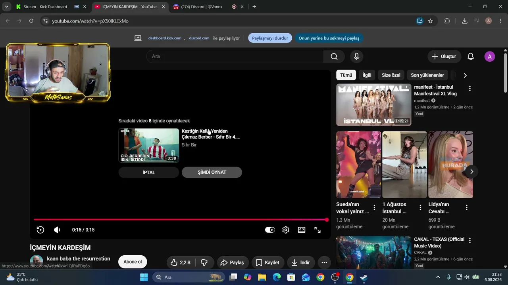Click the YouTube search field labeled Ara
508x285 pixels.
(235, 56)
